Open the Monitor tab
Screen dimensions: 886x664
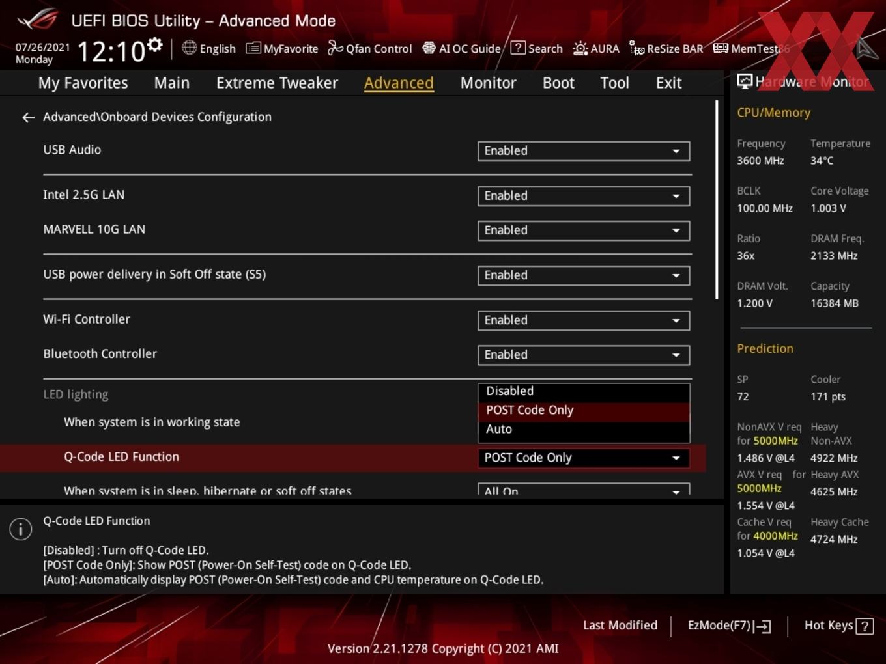(488, 83)
